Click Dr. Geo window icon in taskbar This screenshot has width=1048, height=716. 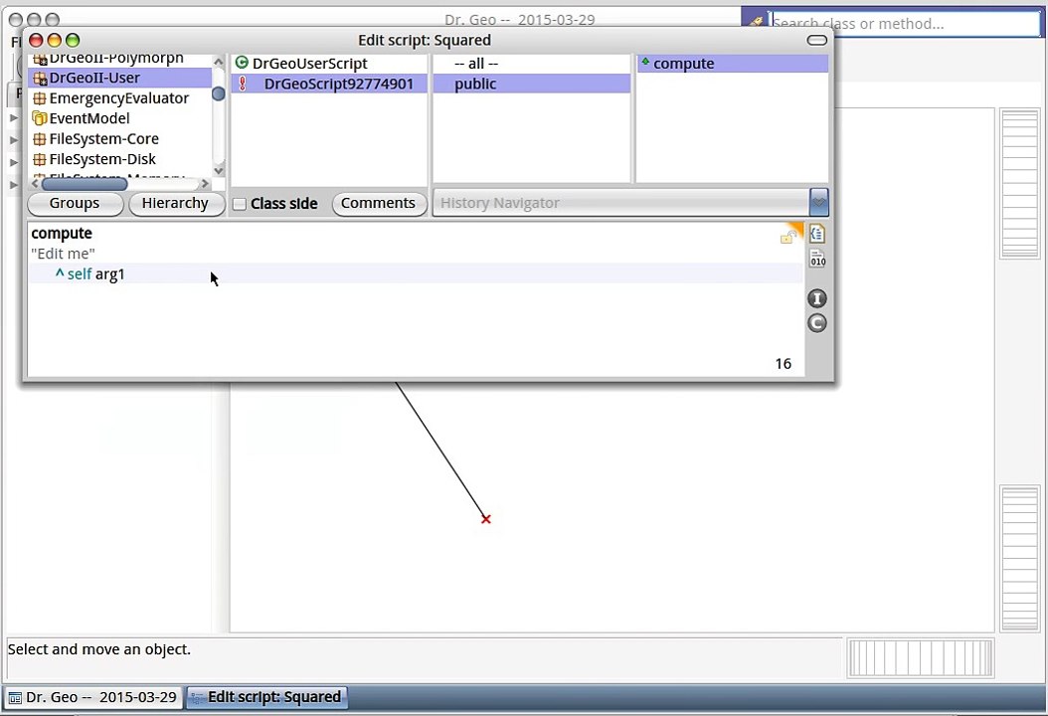pos(15,698)
